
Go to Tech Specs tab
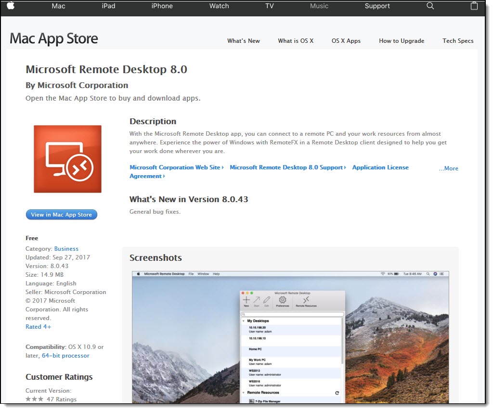458,41
